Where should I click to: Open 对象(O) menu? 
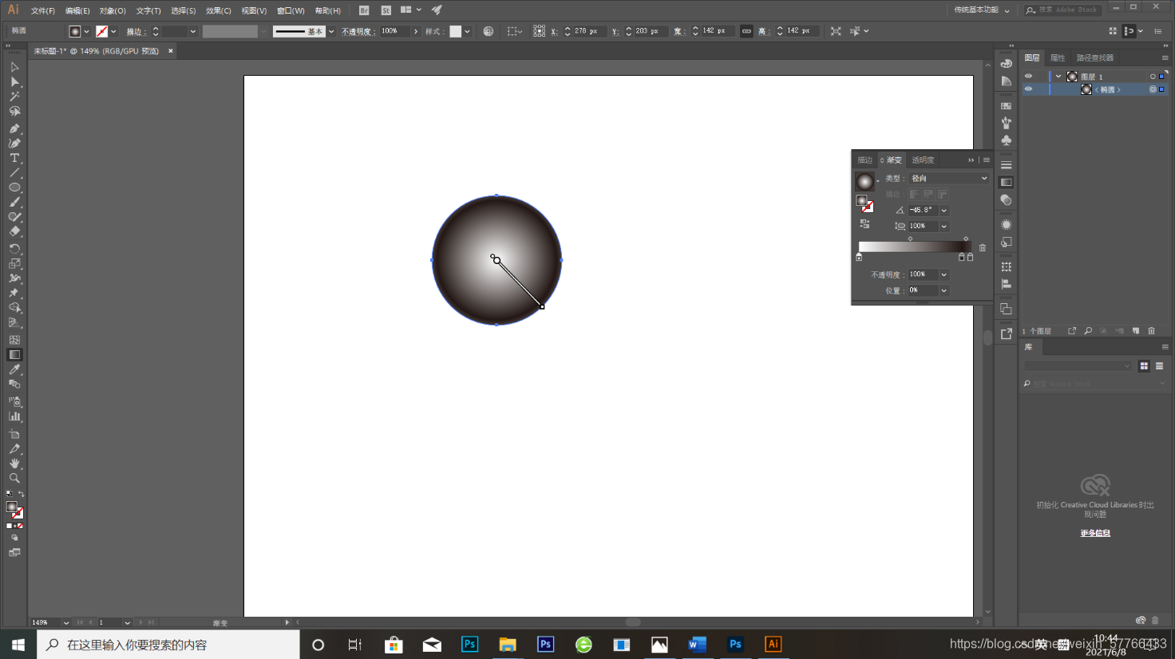(x=113, y=10)
